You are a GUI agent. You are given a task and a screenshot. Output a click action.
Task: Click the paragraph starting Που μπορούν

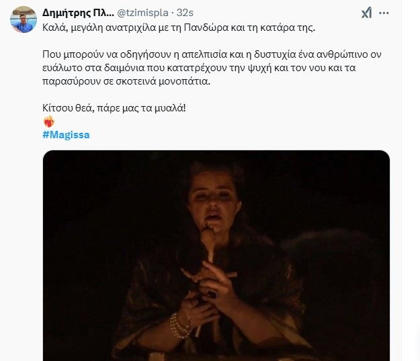pos(212,68)
